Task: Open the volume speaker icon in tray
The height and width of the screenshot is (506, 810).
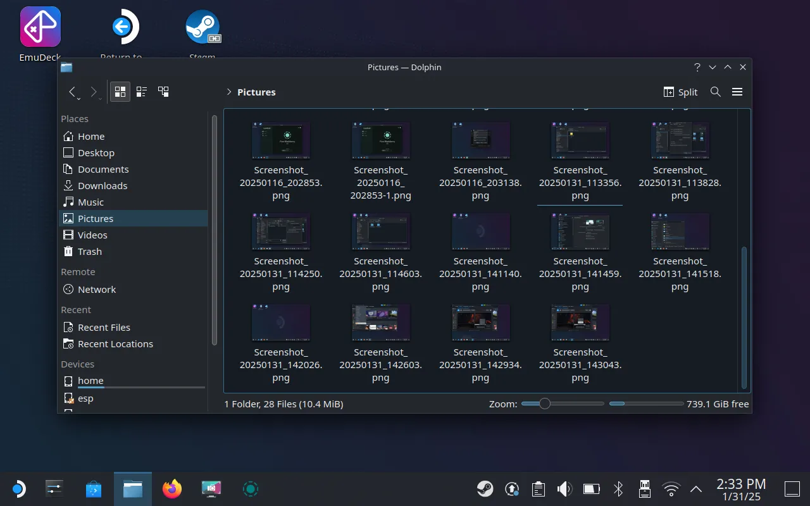Action: [x=564, y=489]
